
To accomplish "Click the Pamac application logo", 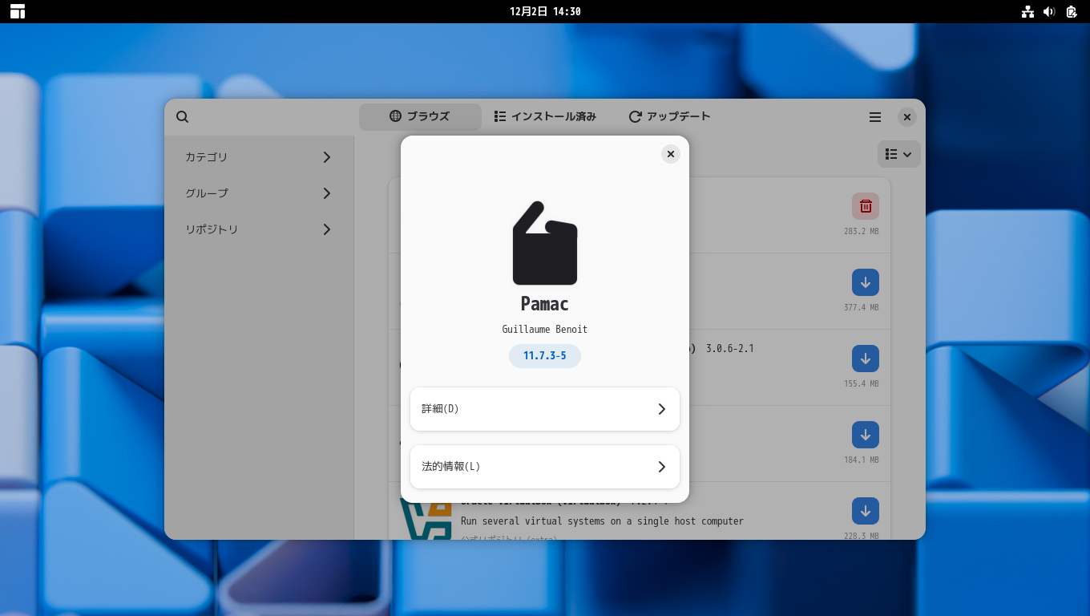I will [545, 243].
